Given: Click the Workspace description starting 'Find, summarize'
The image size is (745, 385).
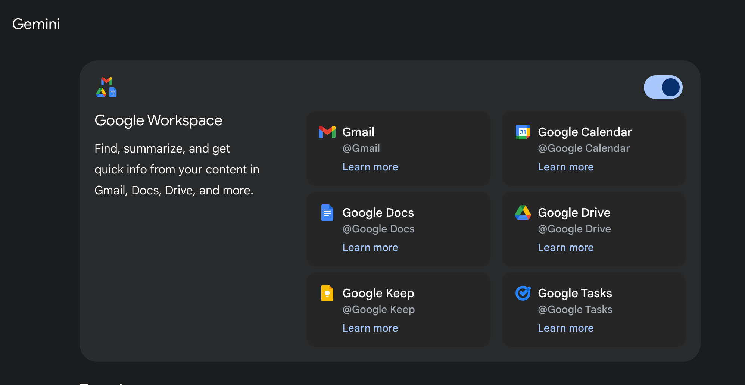Looking at the screenshot, I should point(177,169).
